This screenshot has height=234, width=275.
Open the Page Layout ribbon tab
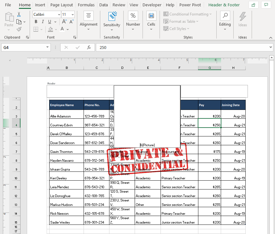click(x=61, y=5)
